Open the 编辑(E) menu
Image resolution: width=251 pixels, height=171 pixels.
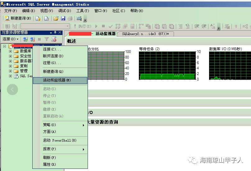(29, 11)
